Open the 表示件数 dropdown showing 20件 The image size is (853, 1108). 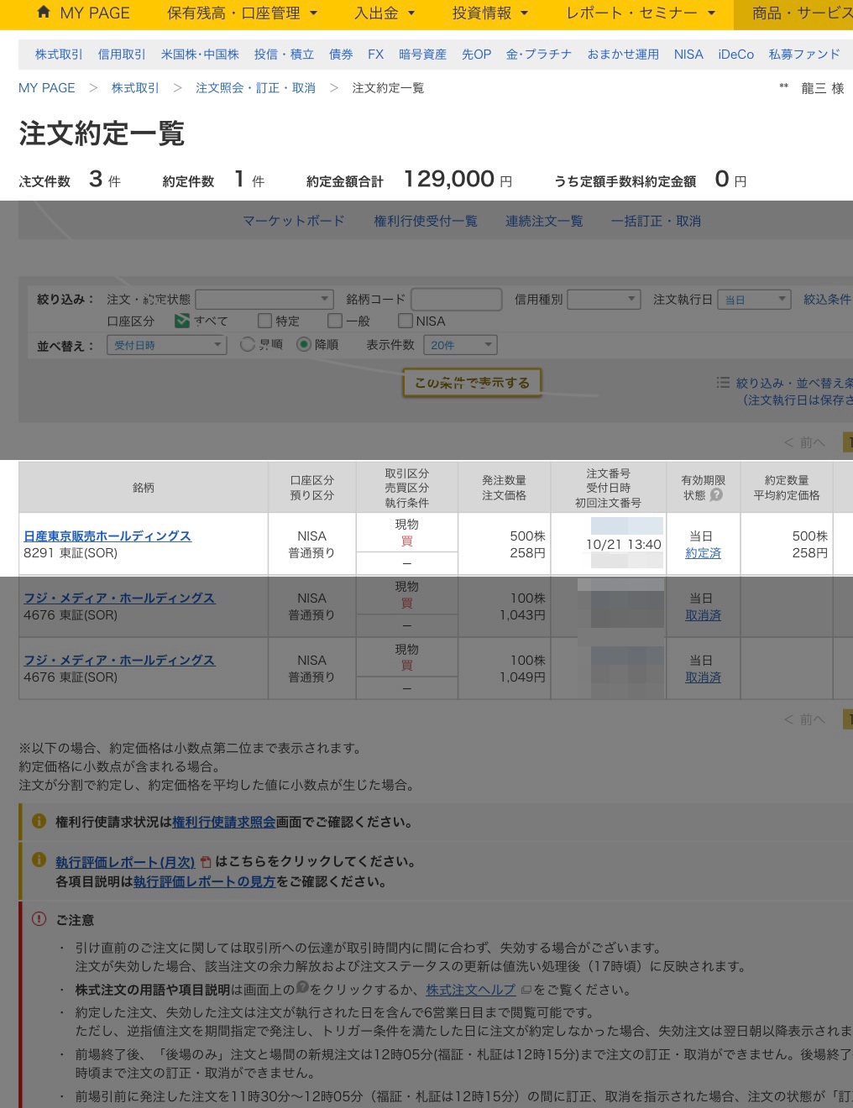tap(461, 345)
